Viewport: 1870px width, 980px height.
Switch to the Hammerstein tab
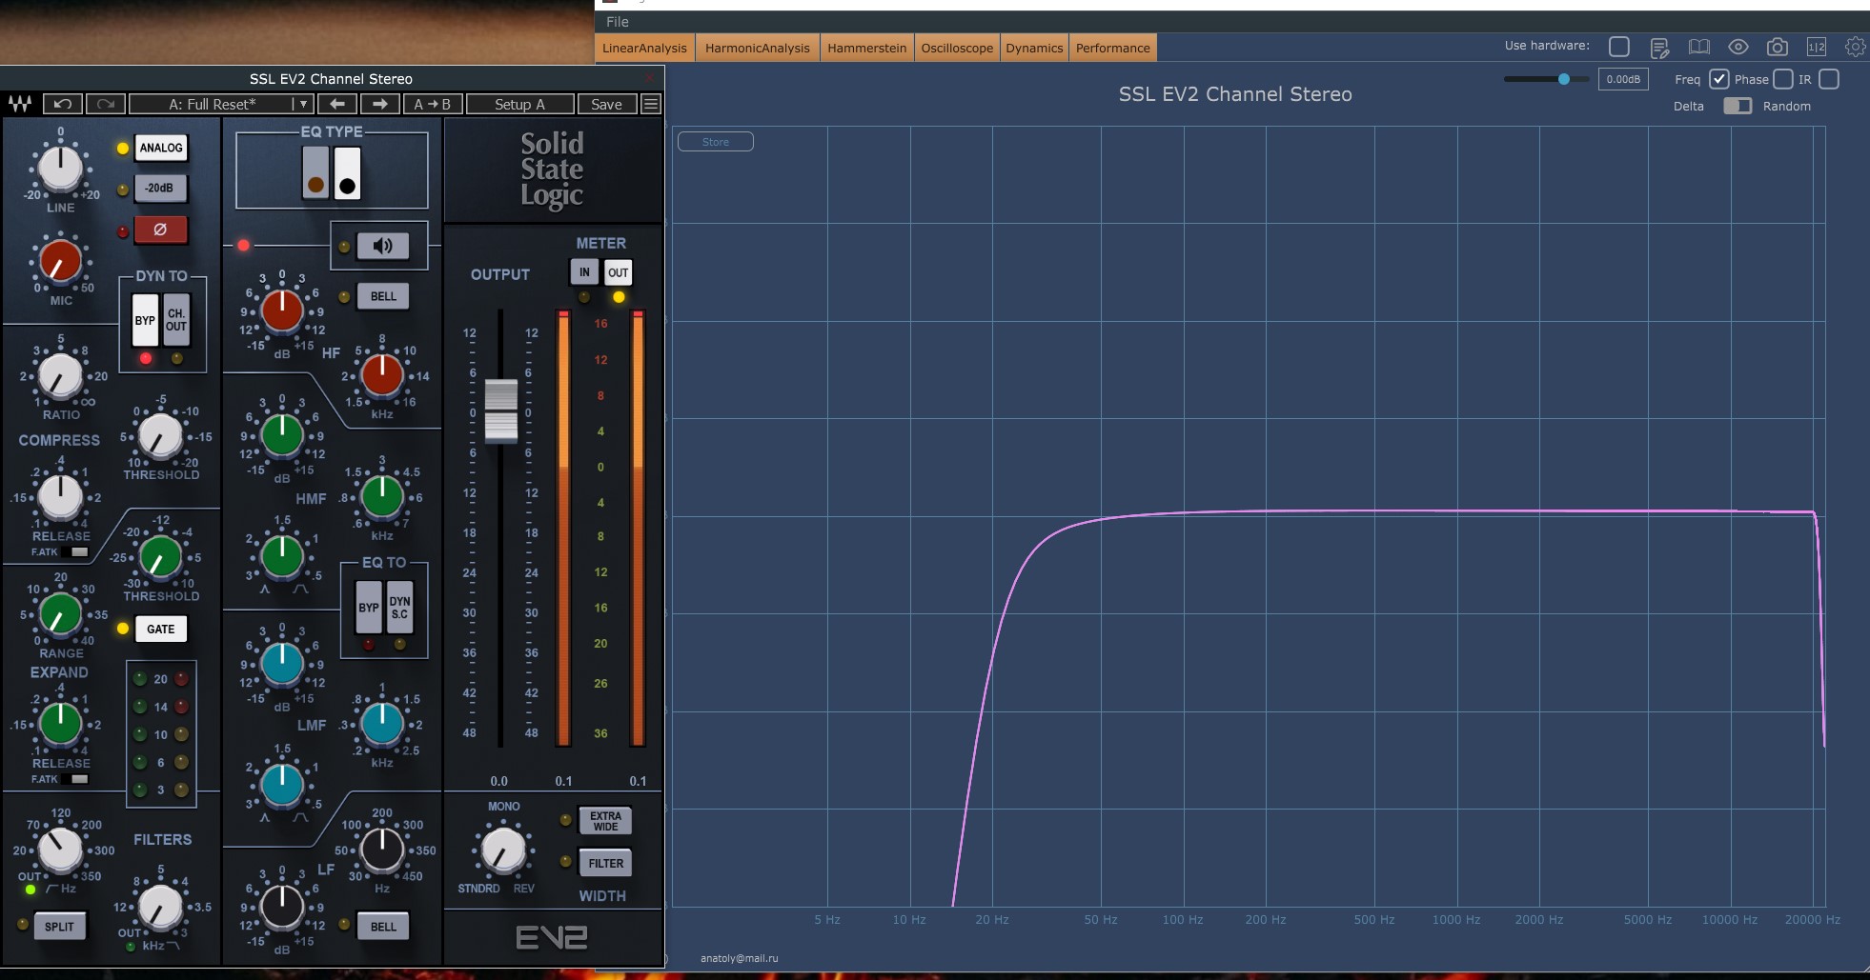click(867, 48)
